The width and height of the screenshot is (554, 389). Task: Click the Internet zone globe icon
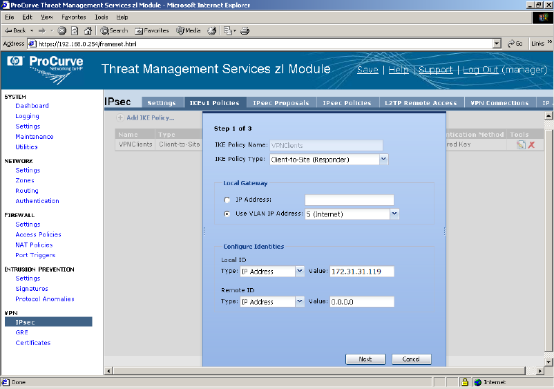[478, 382]
